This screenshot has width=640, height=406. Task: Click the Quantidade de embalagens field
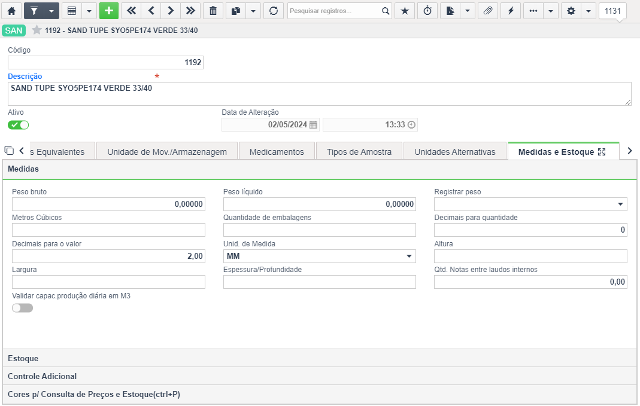320,230
